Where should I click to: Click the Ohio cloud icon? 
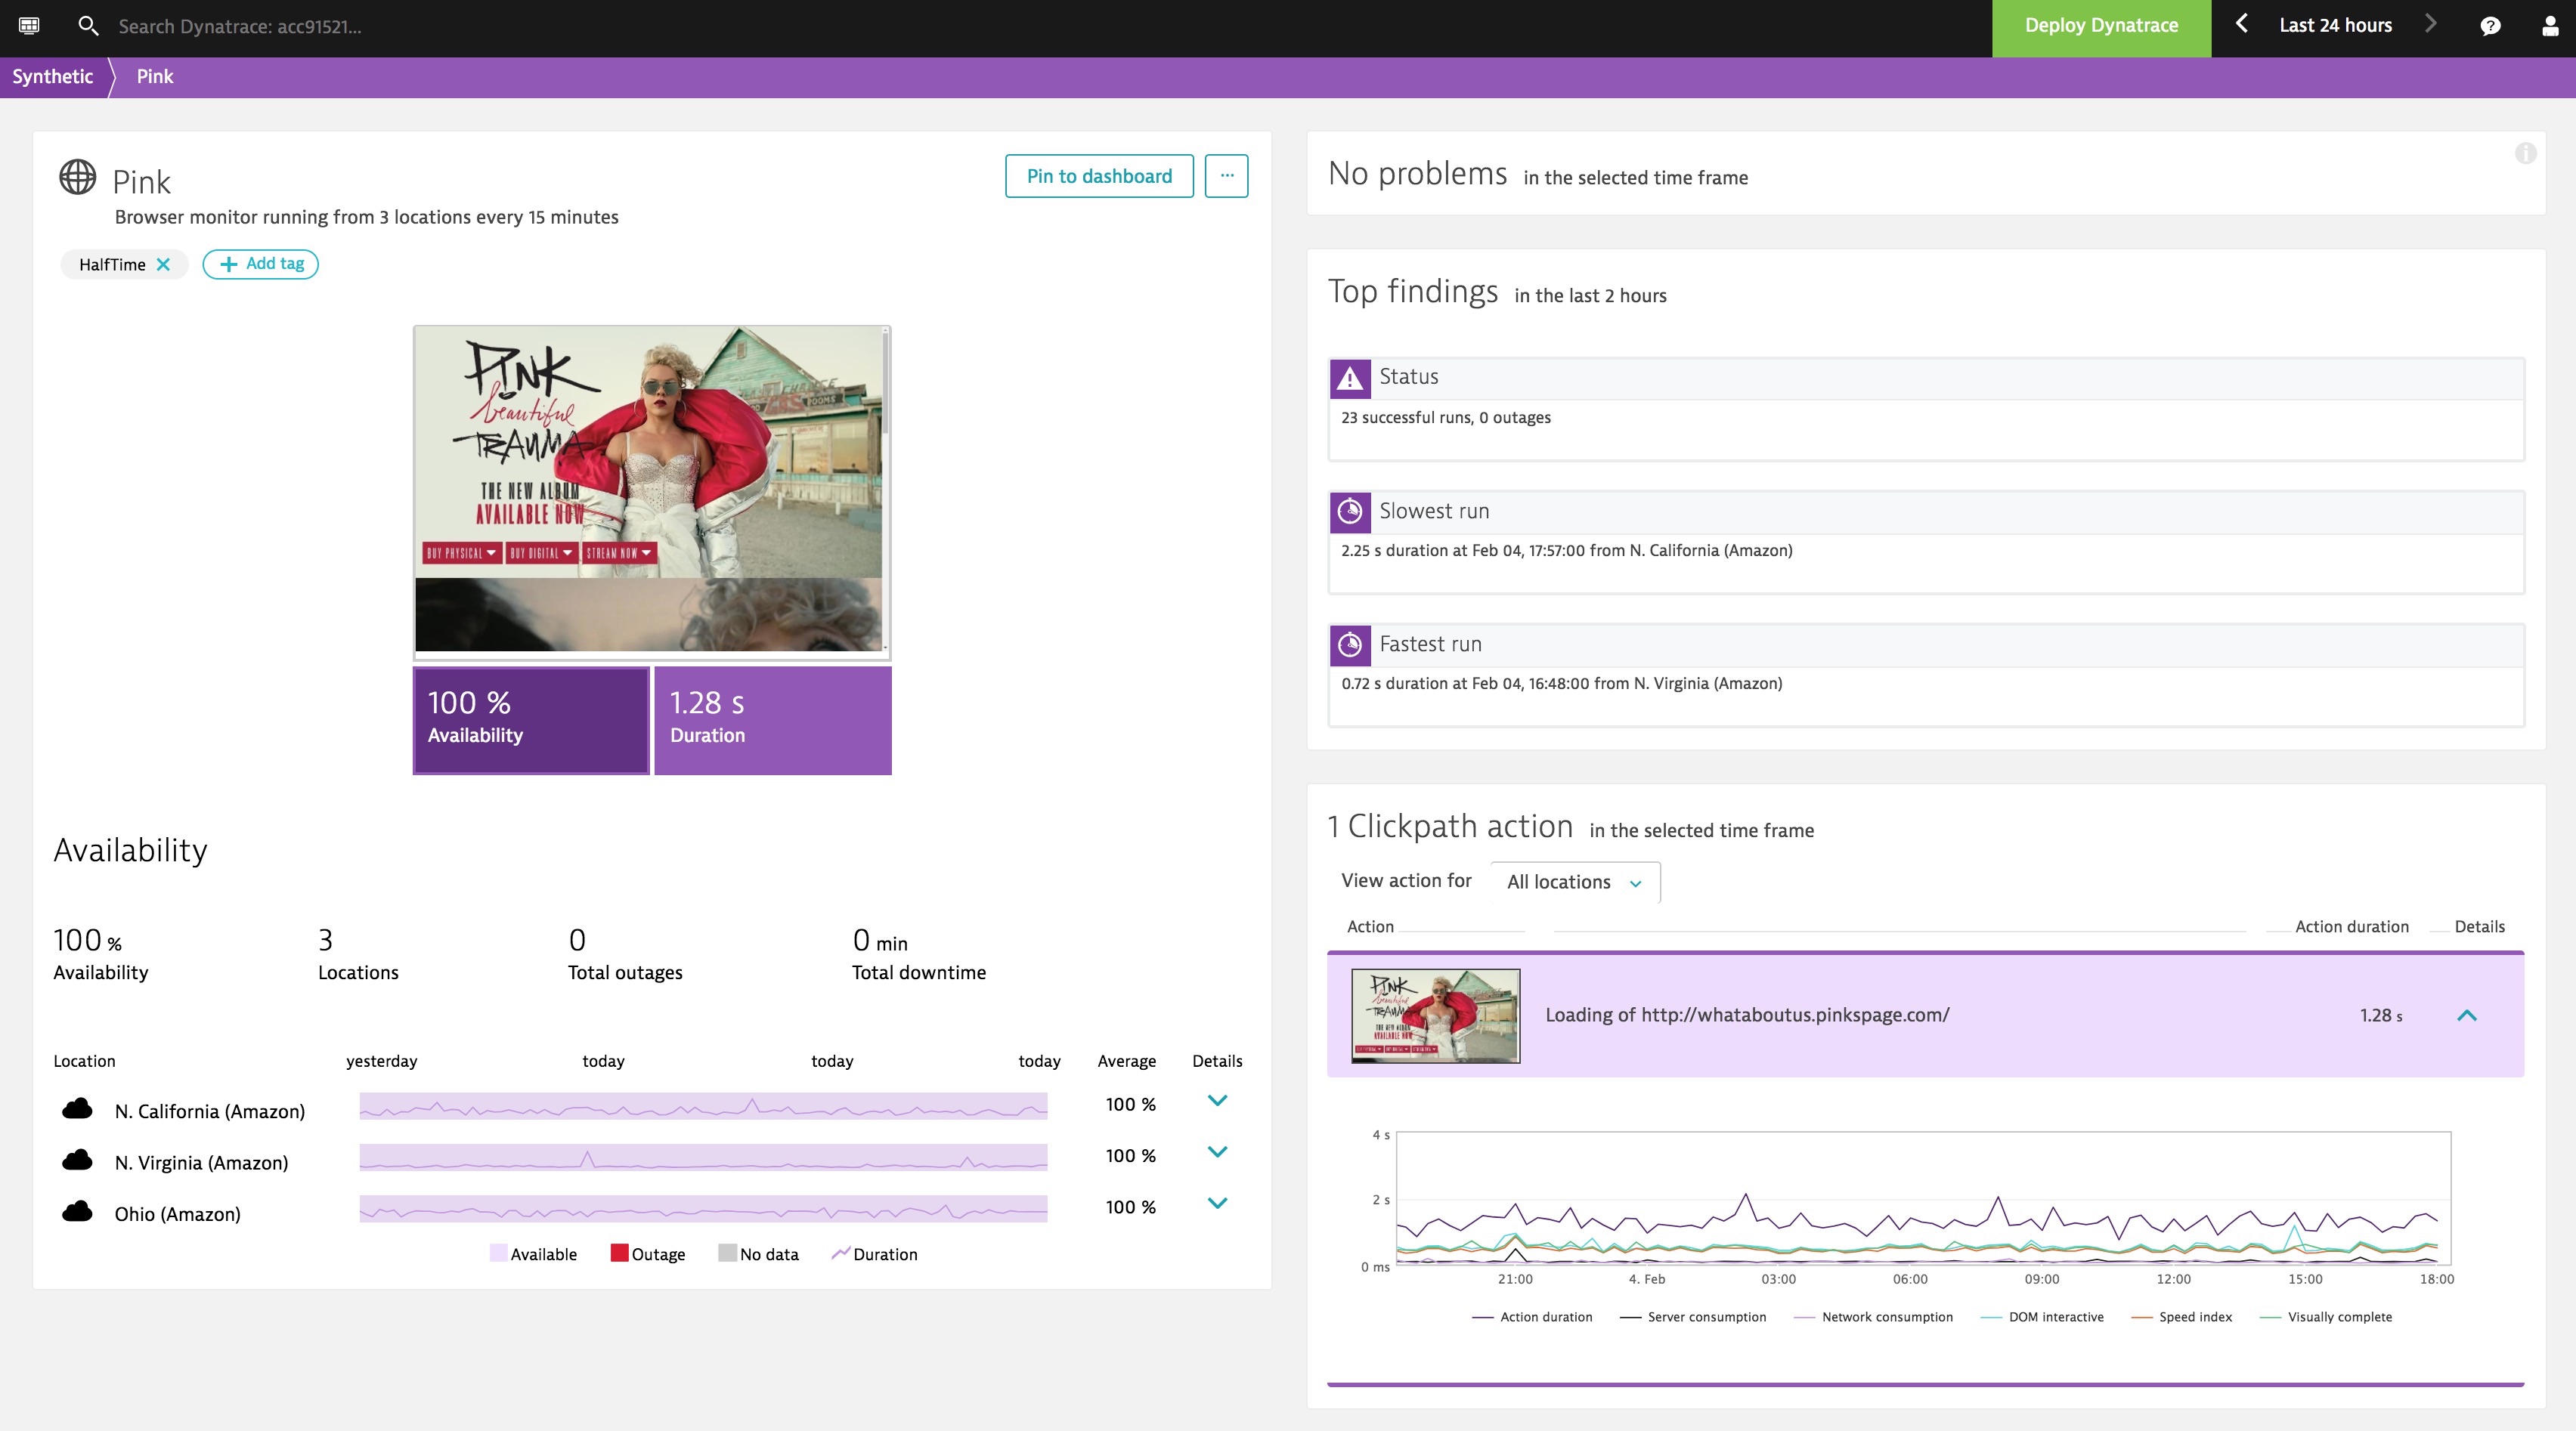click(x=77, y=1211)
